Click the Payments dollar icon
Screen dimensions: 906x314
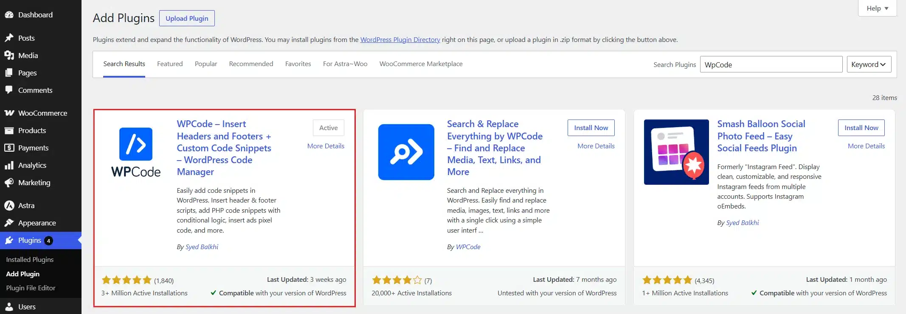9,148
